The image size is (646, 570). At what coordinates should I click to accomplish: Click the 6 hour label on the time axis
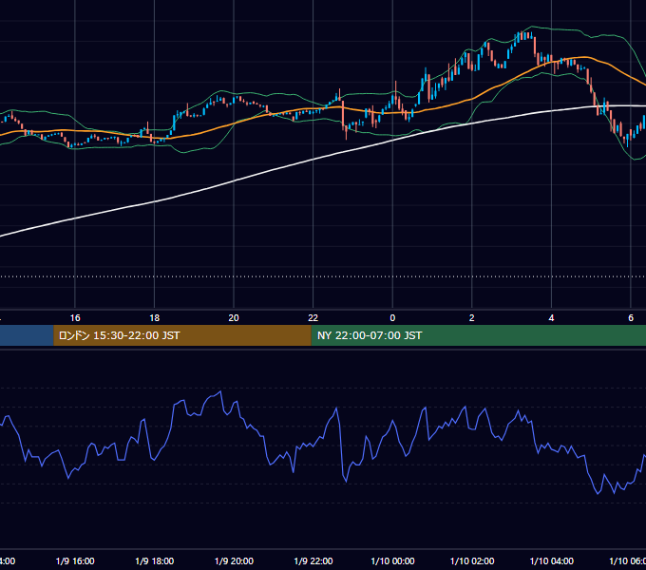click(631, 318)
